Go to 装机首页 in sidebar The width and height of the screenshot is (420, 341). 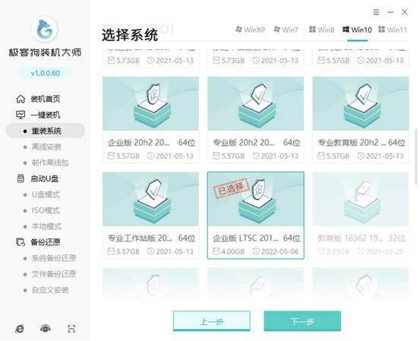(46, 99)
